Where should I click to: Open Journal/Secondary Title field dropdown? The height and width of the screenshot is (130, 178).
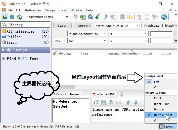coord(87,34)
